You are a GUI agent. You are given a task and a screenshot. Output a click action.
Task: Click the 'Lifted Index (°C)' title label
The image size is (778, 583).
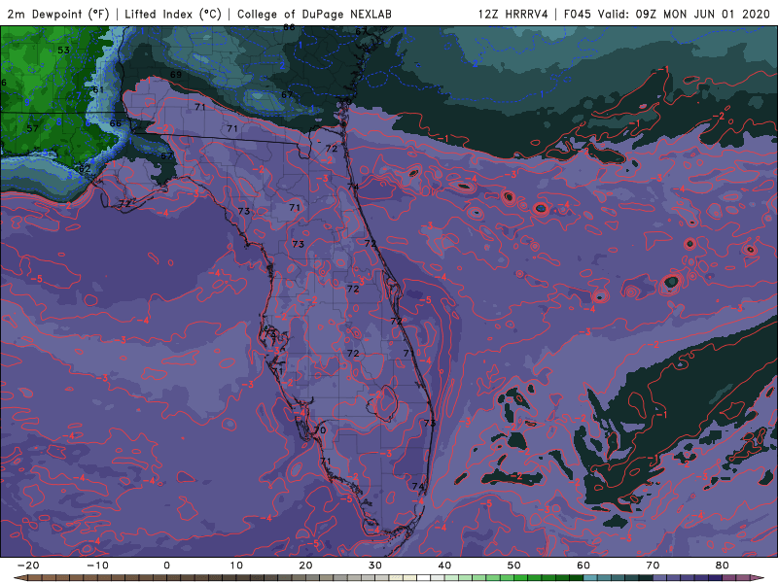(173, 14)
